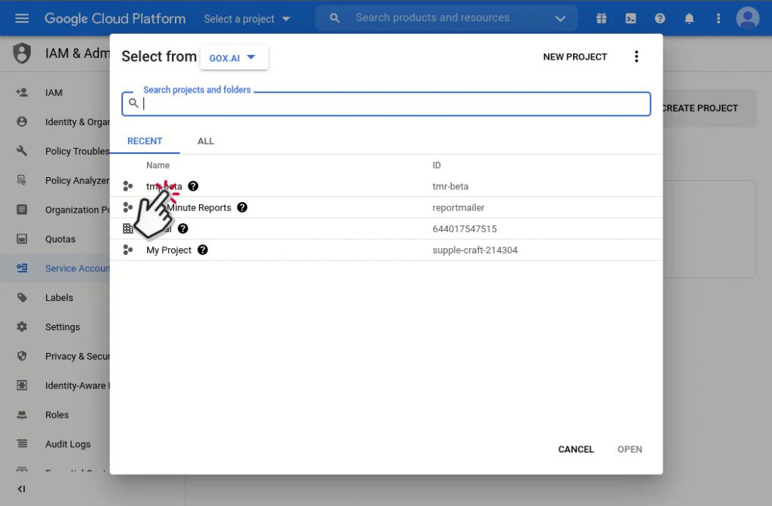Click the help icon in the 644017547515 row
Screen dimensions: 772x506
pyautogui.click(x=182, y=228)
